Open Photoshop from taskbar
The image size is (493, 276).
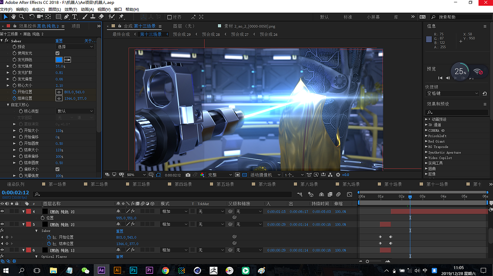tap(133, 270)
